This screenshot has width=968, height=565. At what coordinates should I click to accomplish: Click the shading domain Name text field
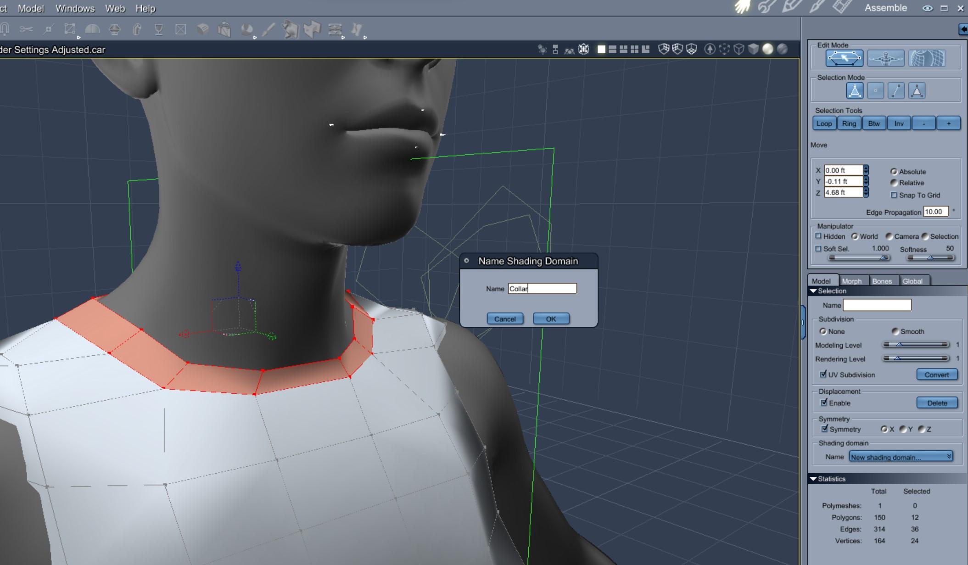542,289
